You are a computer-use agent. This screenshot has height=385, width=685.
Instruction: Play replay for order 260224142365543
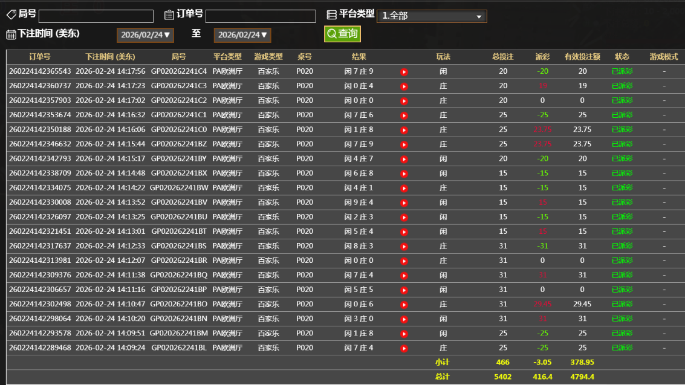coord(404,72)
